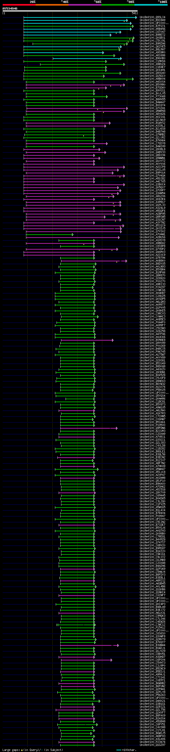
Task: Click the UniRef100_A8I686 label
Action: [152, 55]
